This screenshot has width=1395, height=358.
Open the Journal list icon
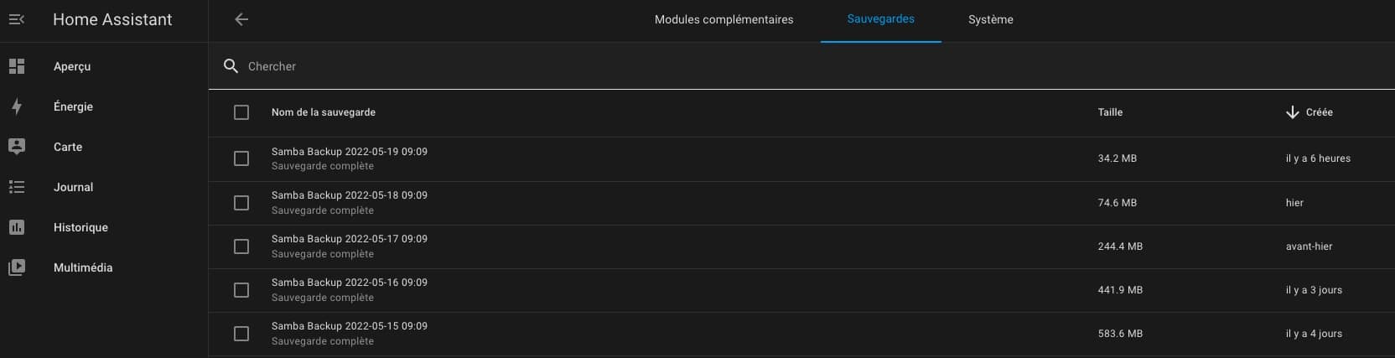pyautogui.click(x=17, y=187)
